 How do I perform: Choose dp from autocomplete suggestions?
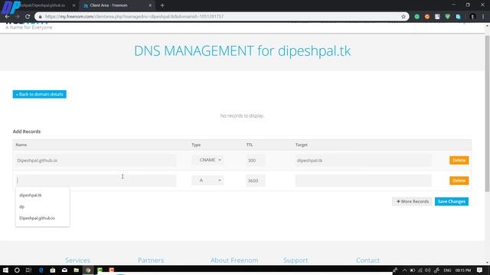tap(22, 207)
